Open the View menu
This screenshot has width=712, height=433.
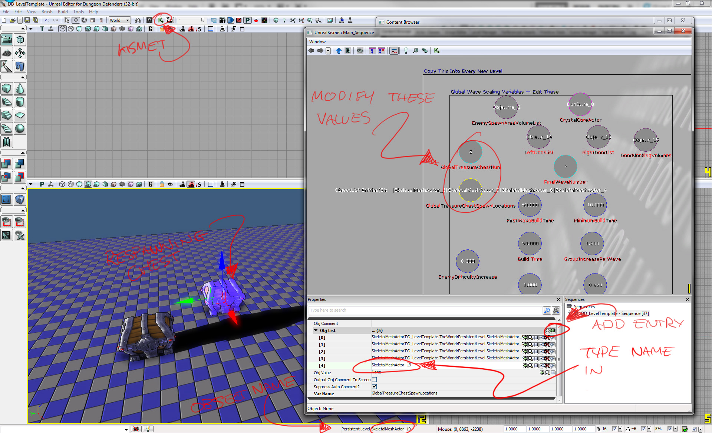[32, 12]
